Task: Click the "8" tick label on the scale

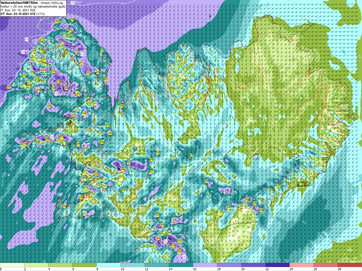Action: (x=98, y=269)
